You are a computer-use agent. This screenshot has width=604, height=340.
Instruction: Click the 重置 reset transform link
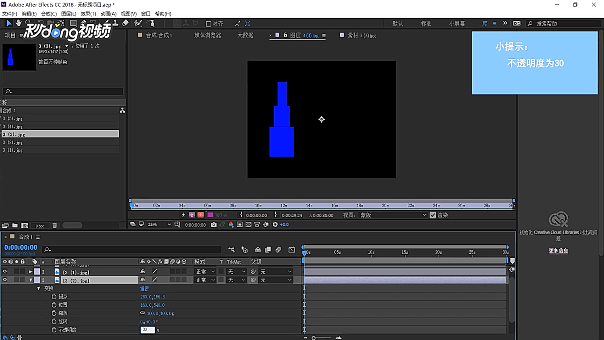click(x=144, y=288)
